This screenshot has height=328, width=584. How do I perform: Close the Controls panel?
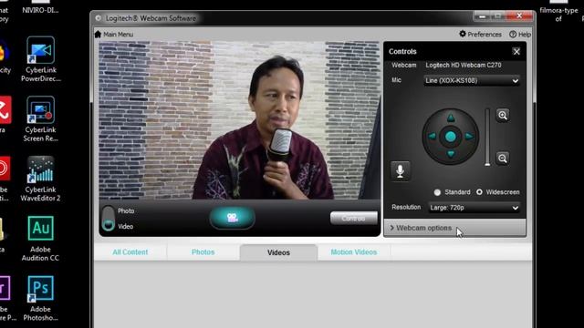pos(516,52)
